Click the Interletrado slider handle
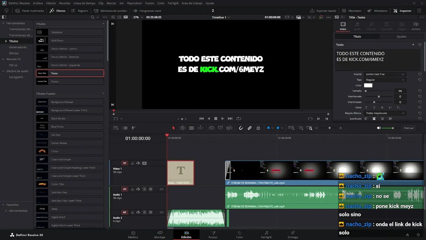Viewport: 426px width, 240px height. [379, 97]
